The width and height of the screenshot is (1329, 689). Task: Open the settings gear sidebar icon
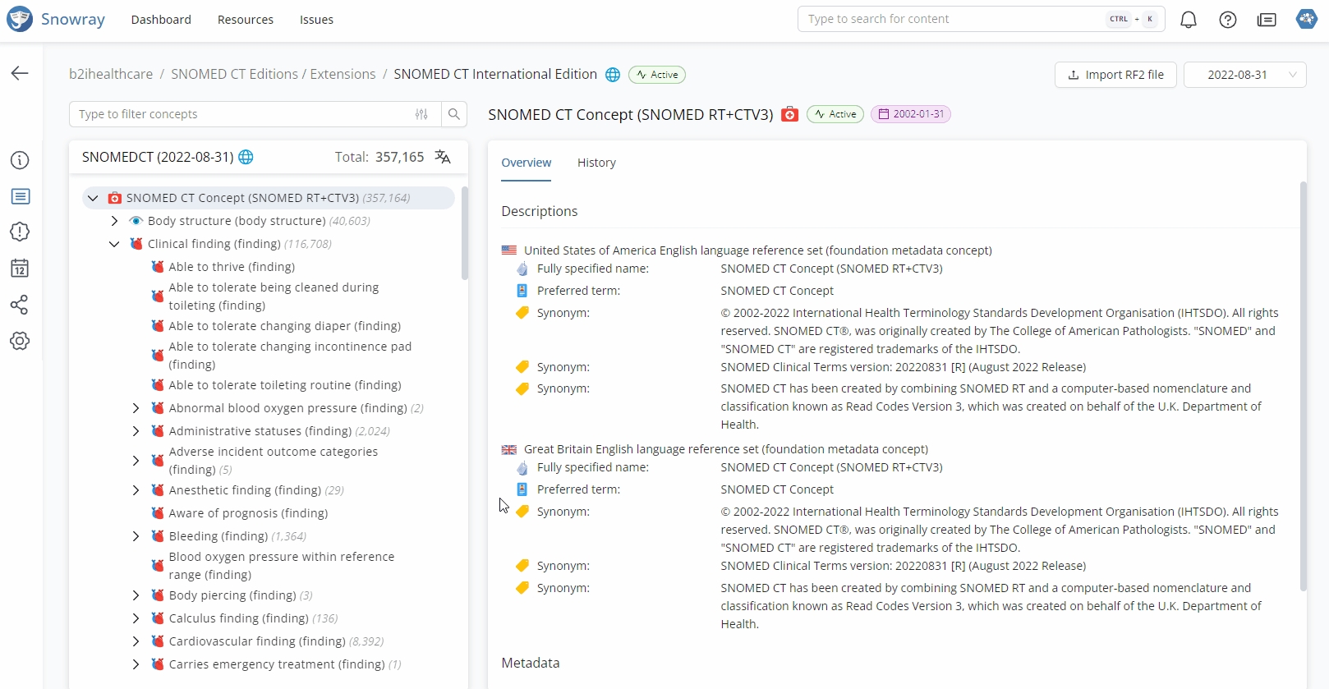tap(20, 341)
